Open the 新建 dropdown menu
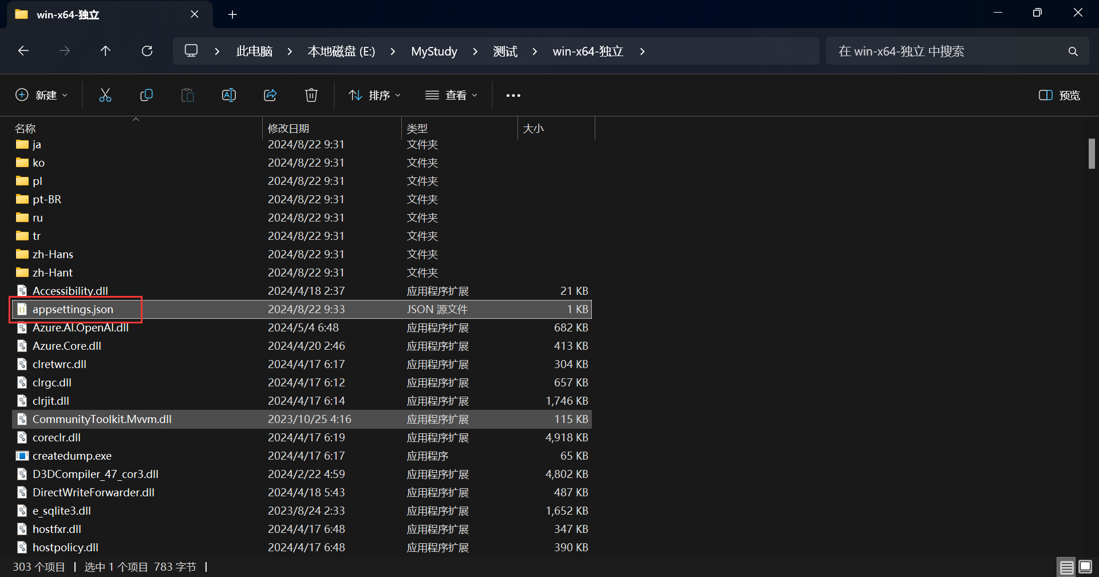 (41, 95)
